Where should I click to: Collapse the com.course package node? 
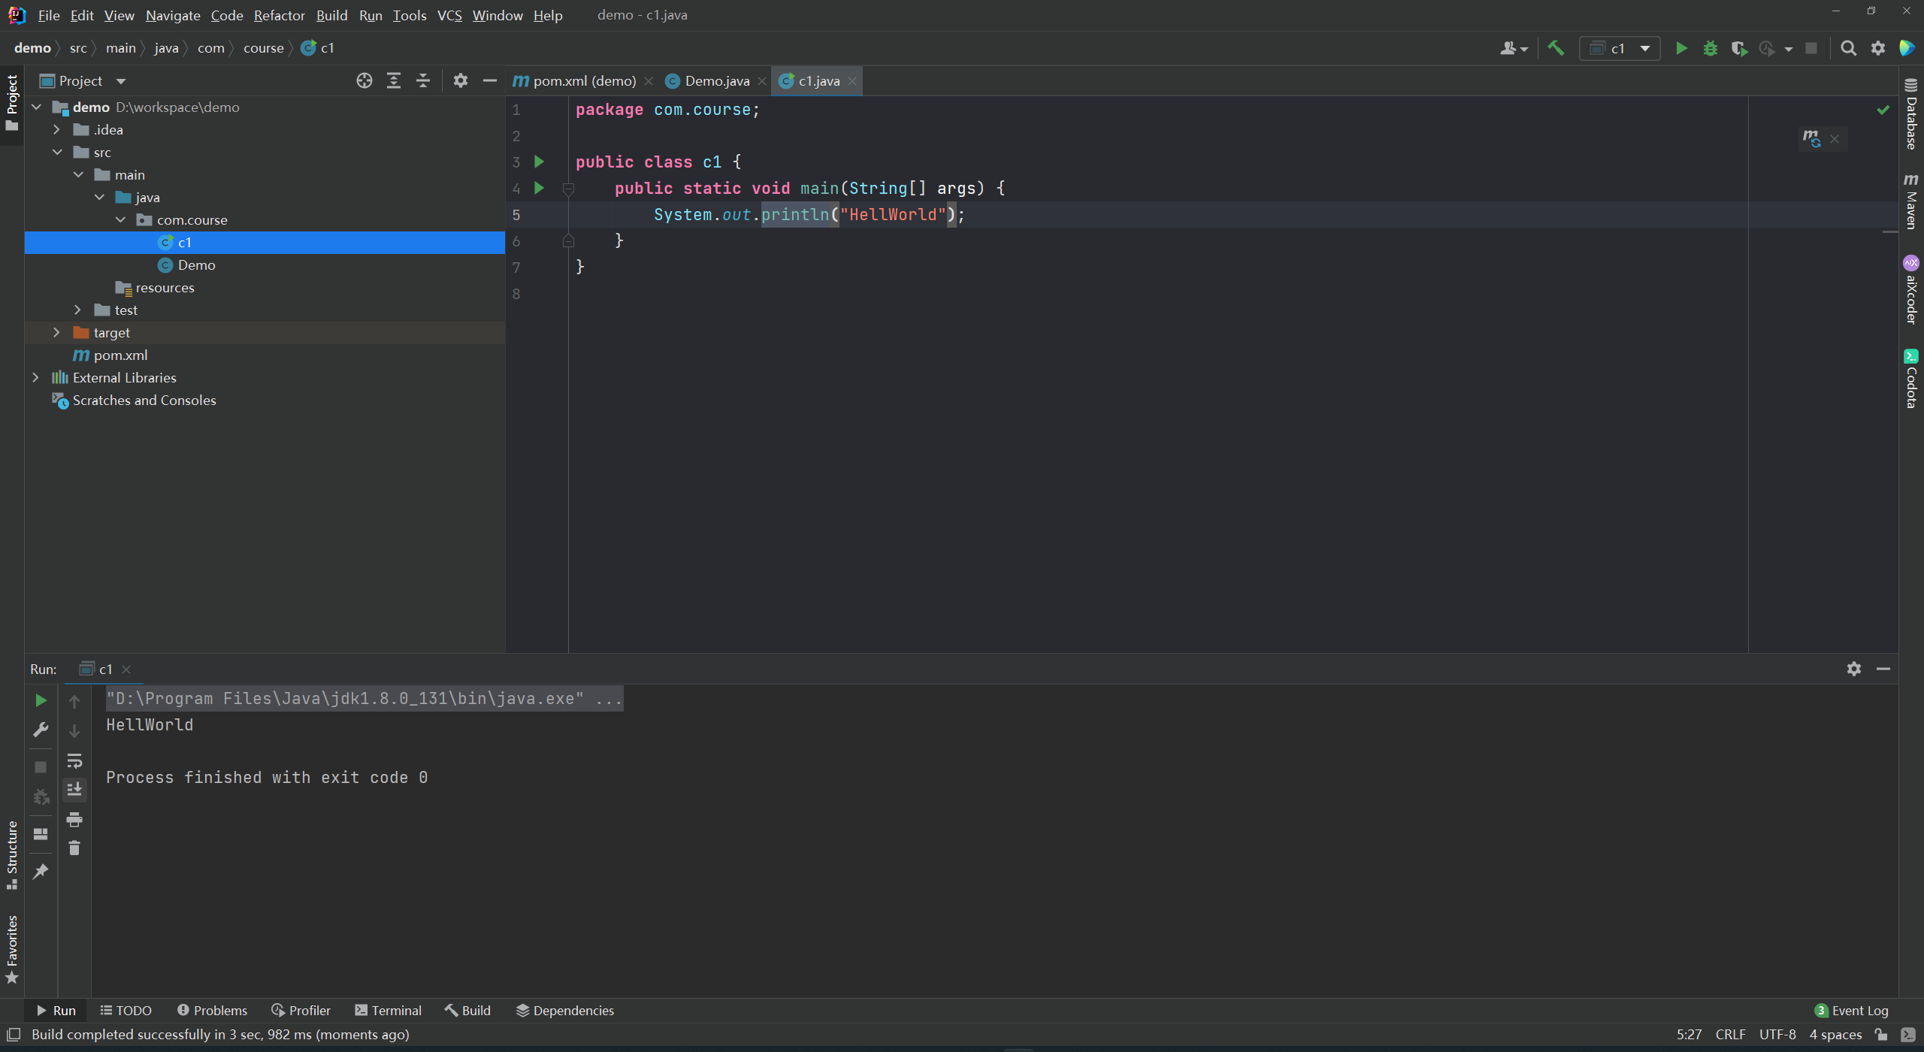click(x=120, y=219)
